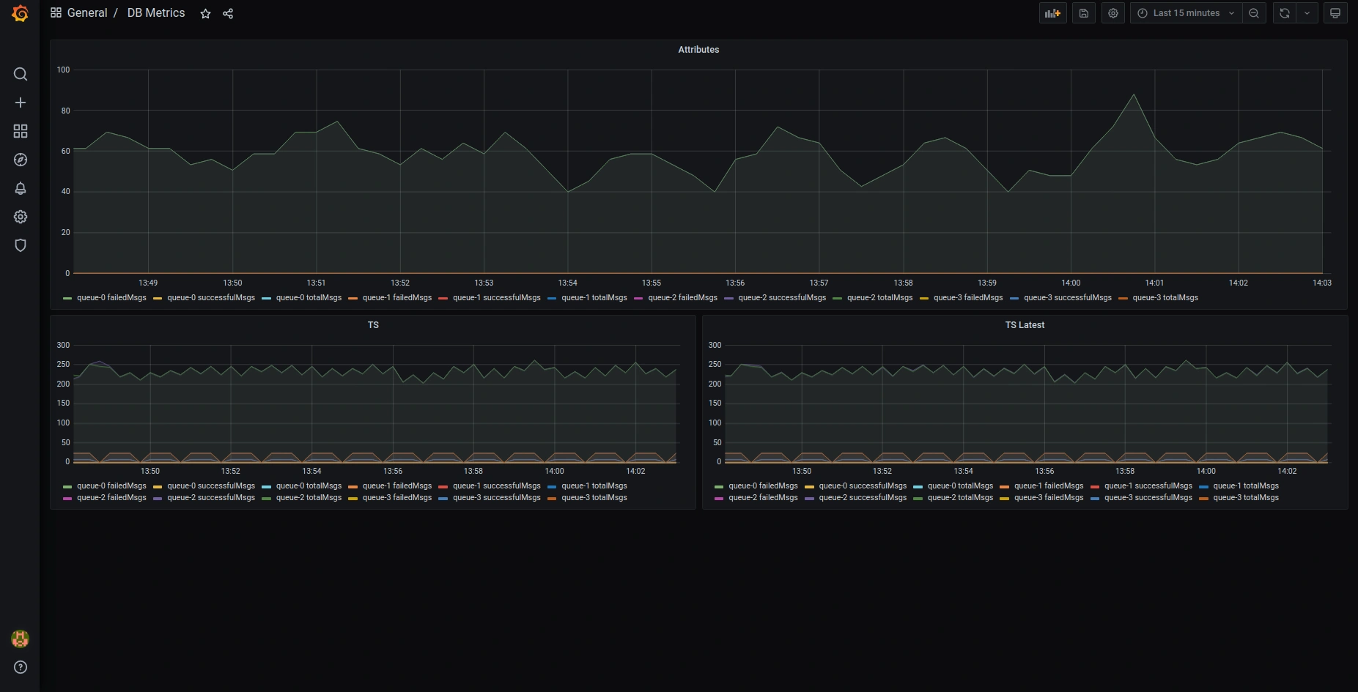The height and width of the screenshot is (692, 1358).
Task: Click the queue-1 successfulMsgs color swatch in Attributes
Action: [443, 298]
